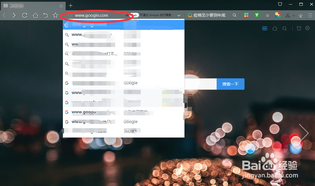This screenshot has height=186, width=315.
Task: Select the last suggestion labeled 360搜
Action: (124, 131)
